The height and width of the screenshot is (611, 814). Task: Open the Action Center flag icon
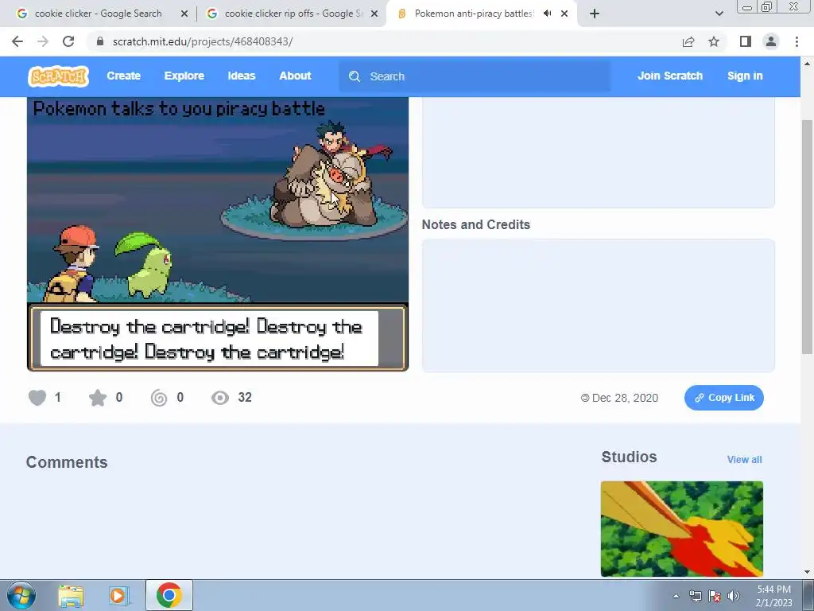click(715, 596)
